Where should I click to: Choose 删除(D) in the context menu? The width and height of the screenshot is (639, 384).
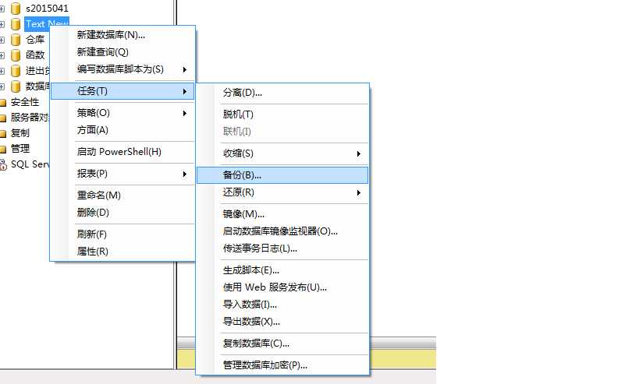122,213
